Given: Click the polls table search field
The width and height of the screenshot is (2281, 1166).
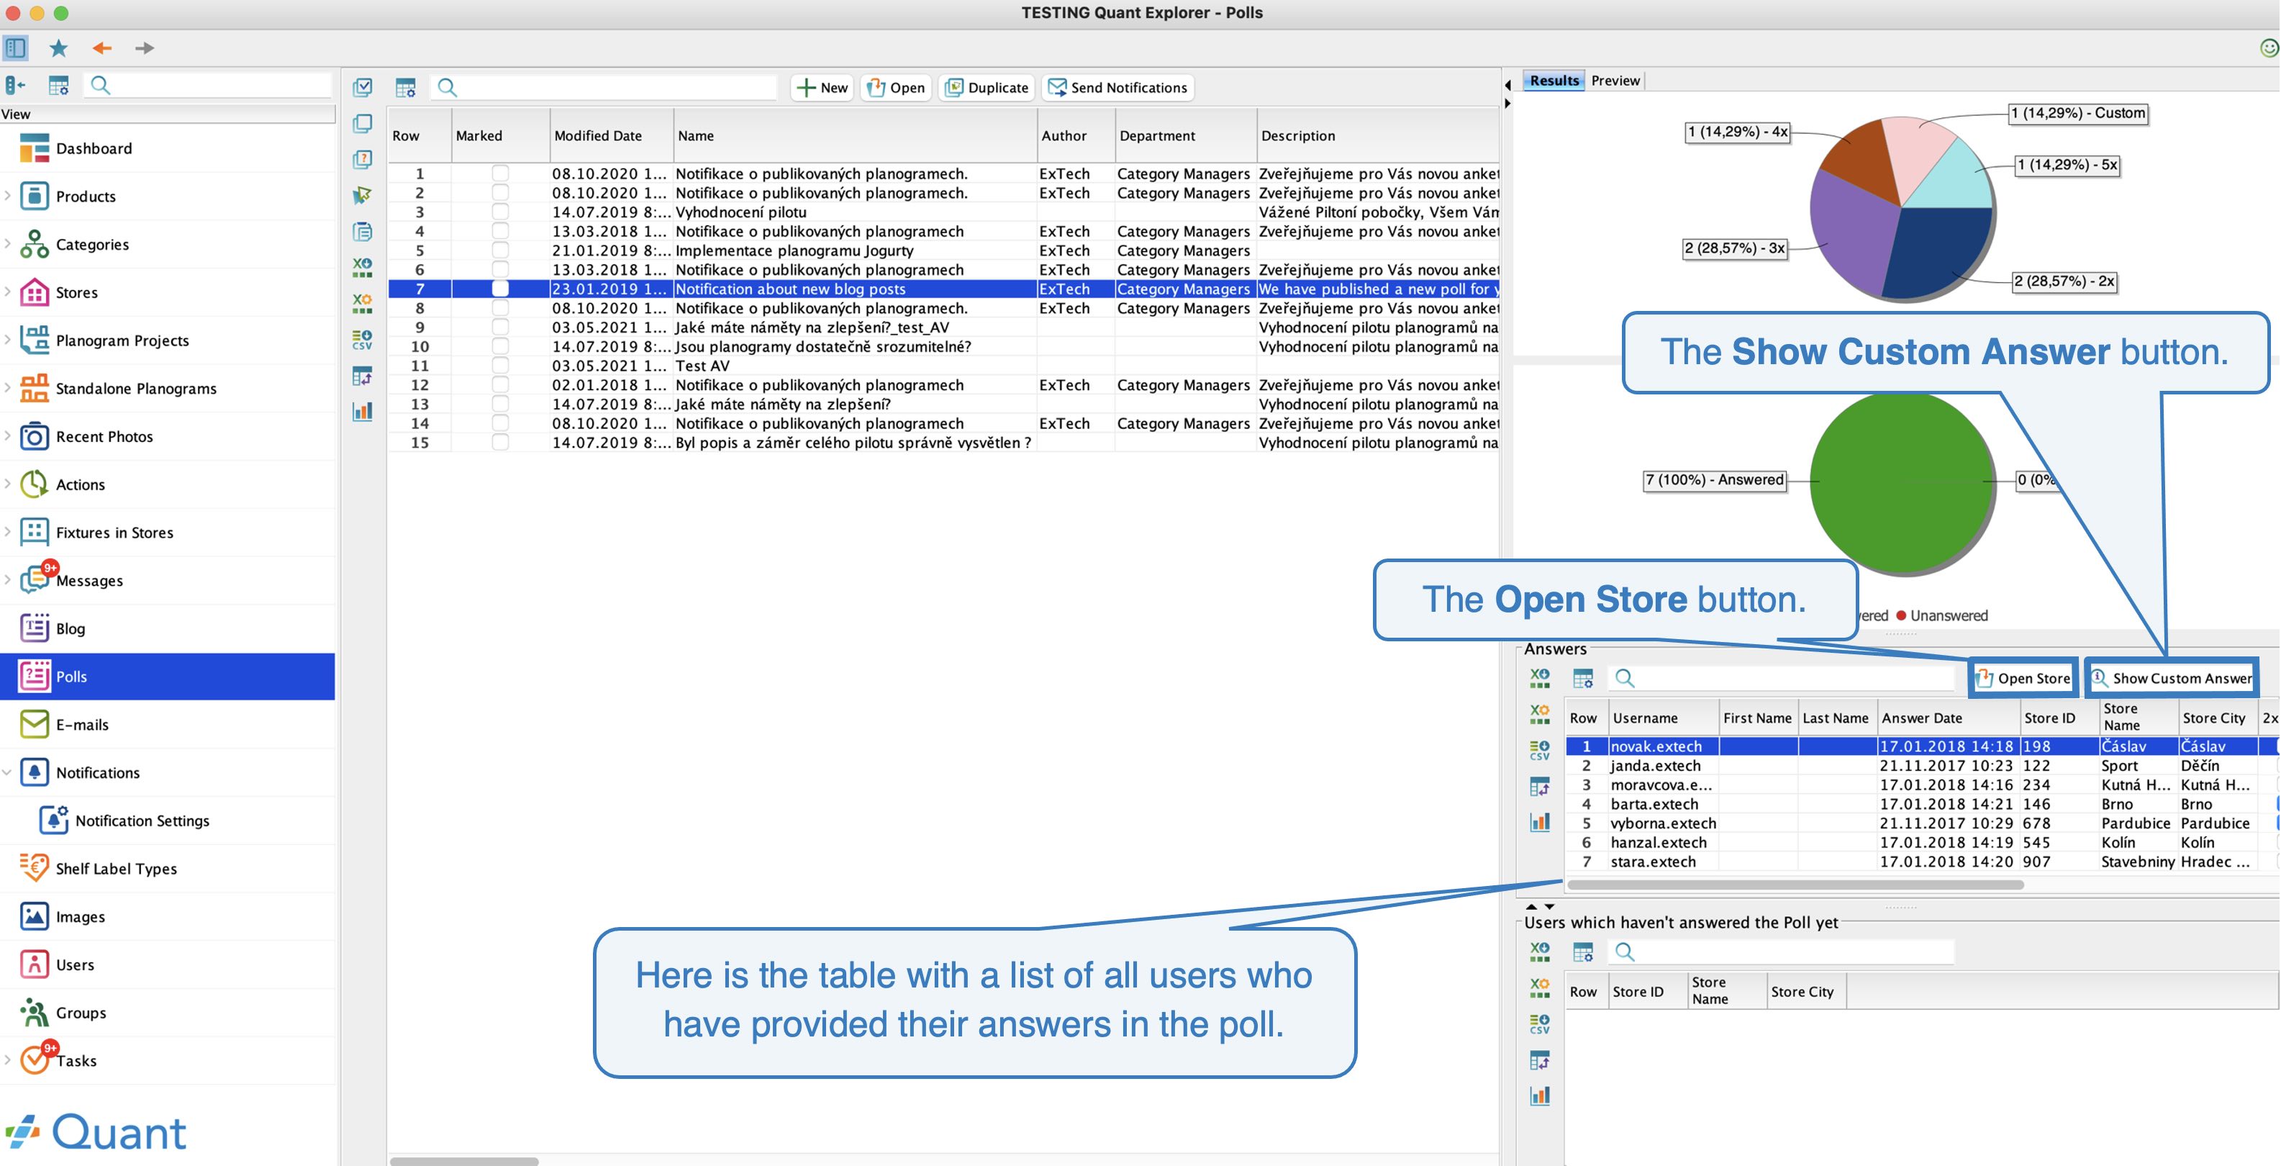Looking at the screenshot, I should [604, 87].
